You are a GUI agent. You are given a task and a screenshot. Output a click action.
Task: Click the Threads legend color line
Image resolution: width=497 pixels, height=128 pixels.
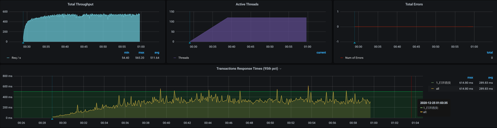[x=175, y=58]
